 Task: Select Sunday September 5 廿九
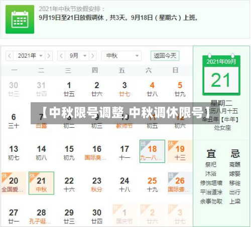click(180, 89)
